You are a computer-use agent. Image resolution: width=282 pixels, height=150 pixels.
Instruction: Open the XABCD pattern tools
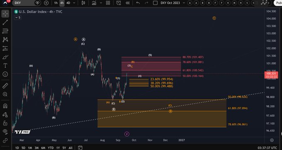5,39
